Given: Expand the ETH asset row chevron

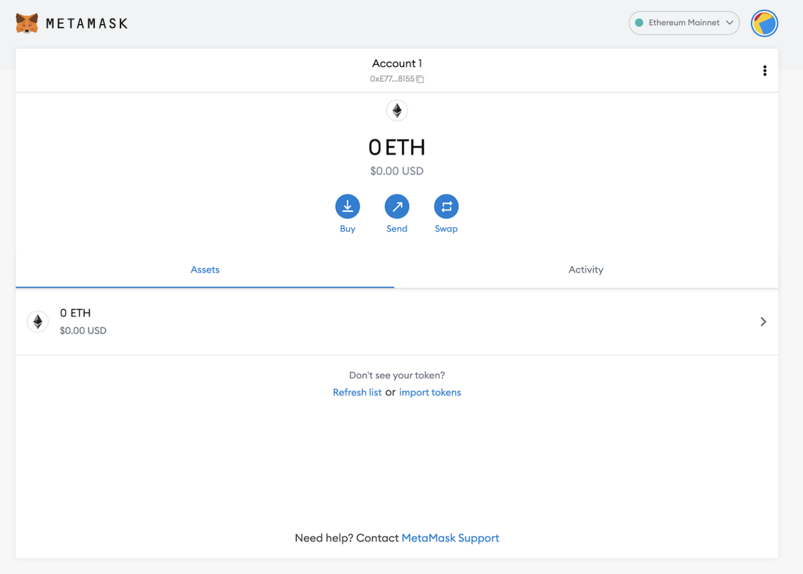Looking at the screenshot, I should click(x=763, y=321).
